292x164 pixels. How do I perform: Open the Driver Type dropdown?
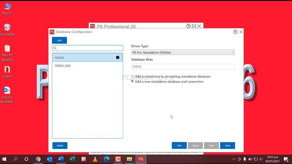(183, 52)
